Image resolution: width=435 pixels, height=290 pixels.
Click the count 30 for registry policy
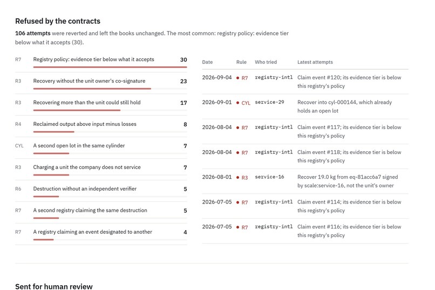click(x=183, y=59)
